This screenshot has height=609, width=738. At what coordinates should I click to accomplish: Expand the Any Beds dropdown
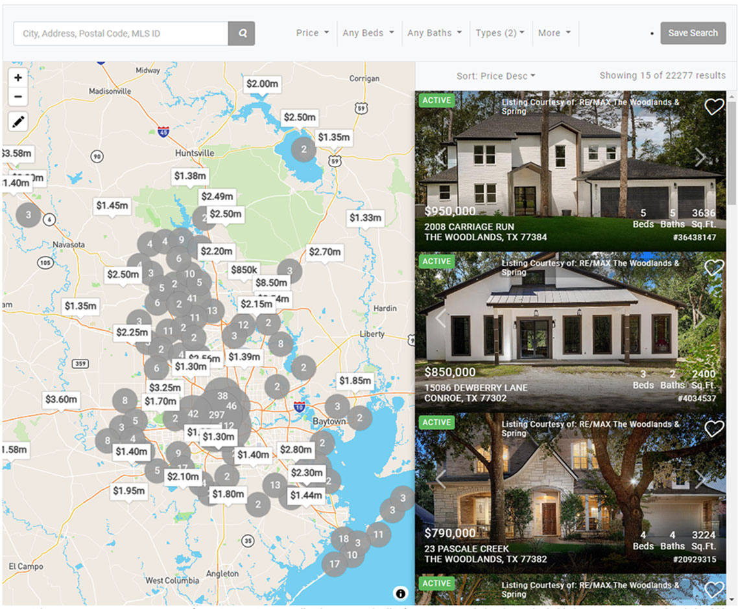[x=368, y=33]
